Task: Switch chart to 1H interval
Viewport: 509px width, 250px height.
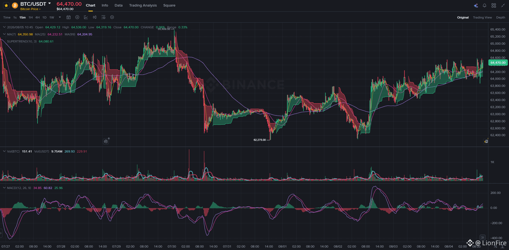Action: click(x=30, y=17)
